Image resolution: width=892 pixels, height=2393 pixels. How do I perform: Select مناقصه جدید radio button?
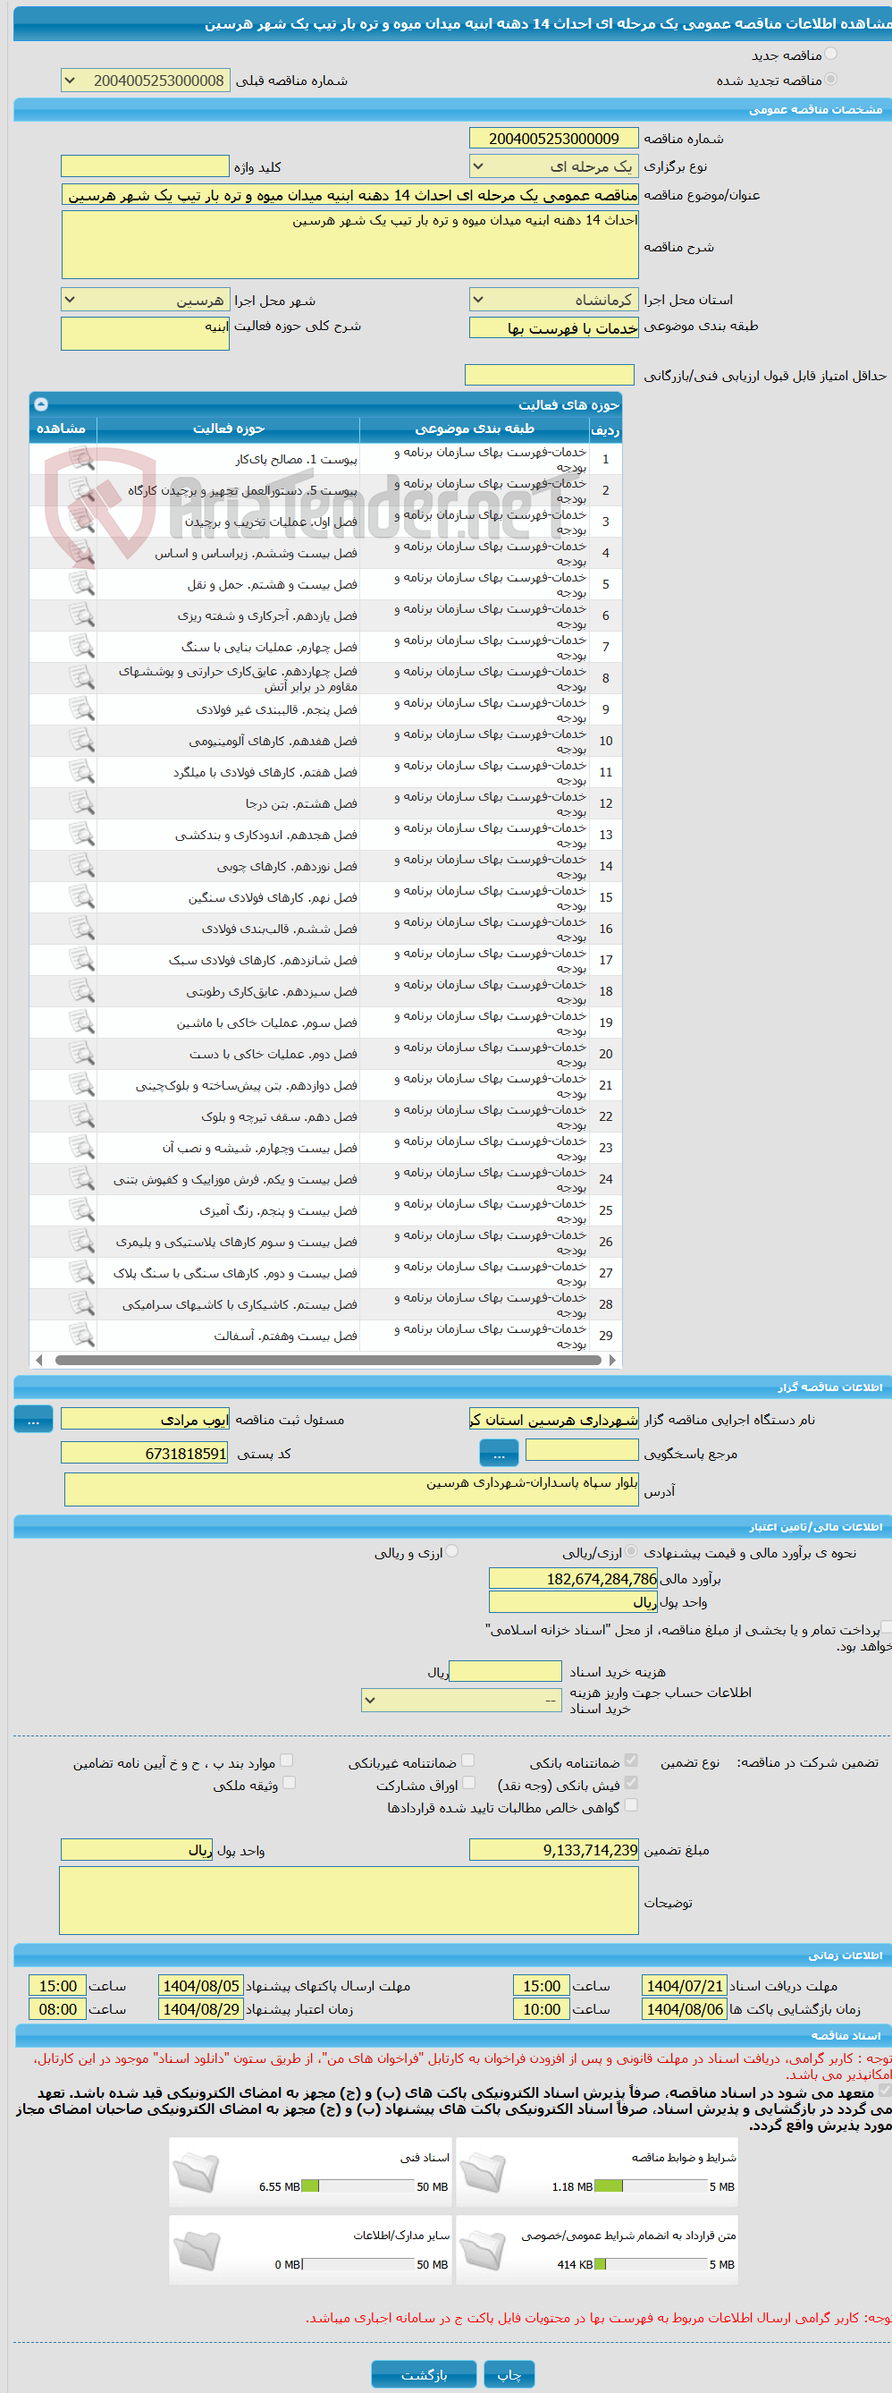coord(830,54)
